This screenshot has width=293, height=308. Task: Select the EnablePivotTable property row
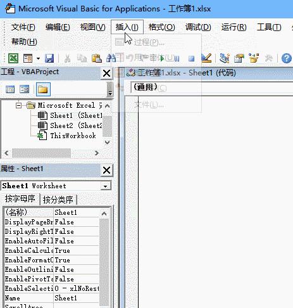click(51, 279)
